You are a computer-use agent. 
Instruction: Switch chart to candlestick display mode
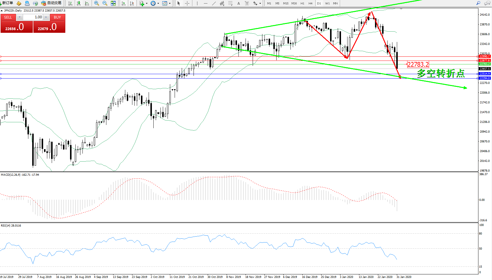coord(79,3)
